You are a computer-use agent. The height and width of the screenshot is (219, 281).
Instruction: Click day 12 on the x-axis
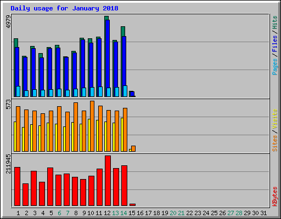click(x=107, y=213)
